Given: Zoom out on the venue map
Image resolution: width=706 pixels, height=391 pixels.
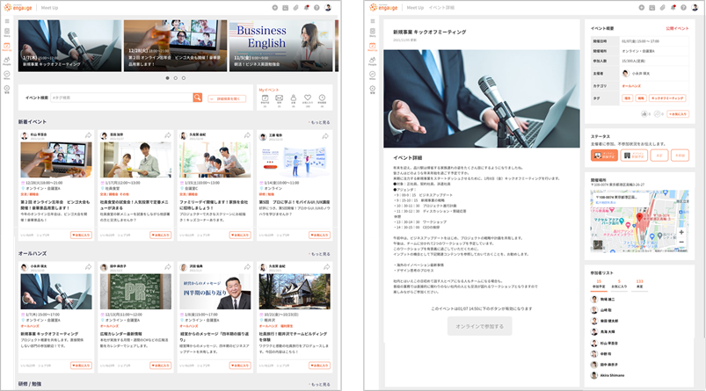Looking at the screenshot, I should (x=681, y=243).
